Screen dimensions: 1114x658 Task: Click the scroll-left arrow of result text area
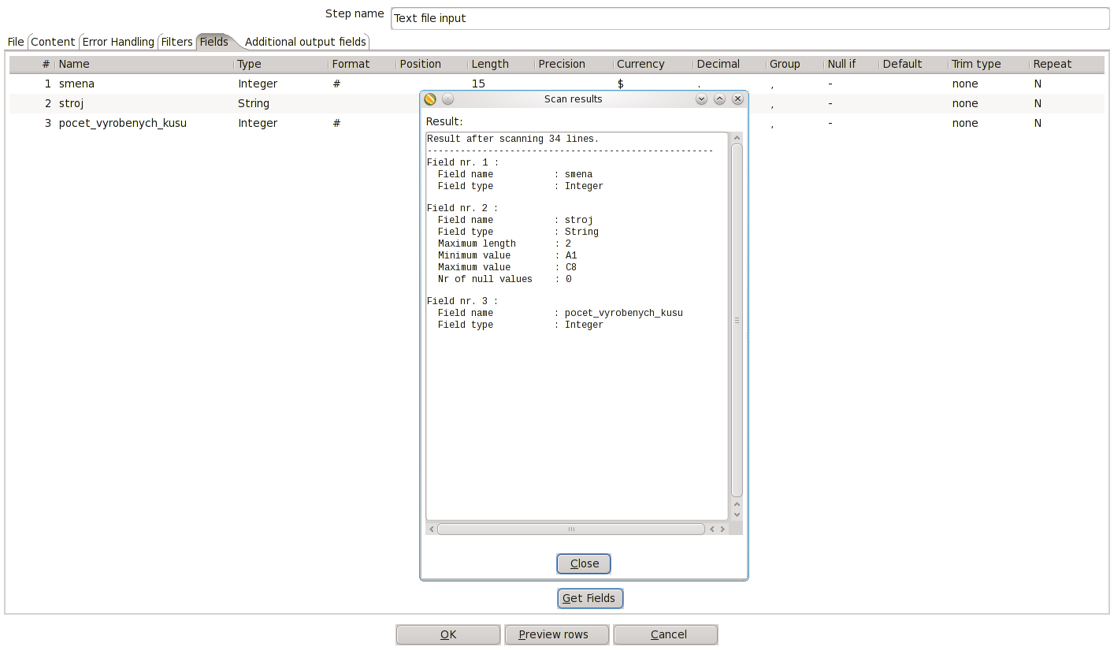[430, 530]
